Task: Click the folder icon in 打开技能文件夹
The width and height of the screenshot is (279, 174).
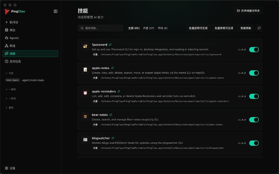Action: (x=239, y=10)
